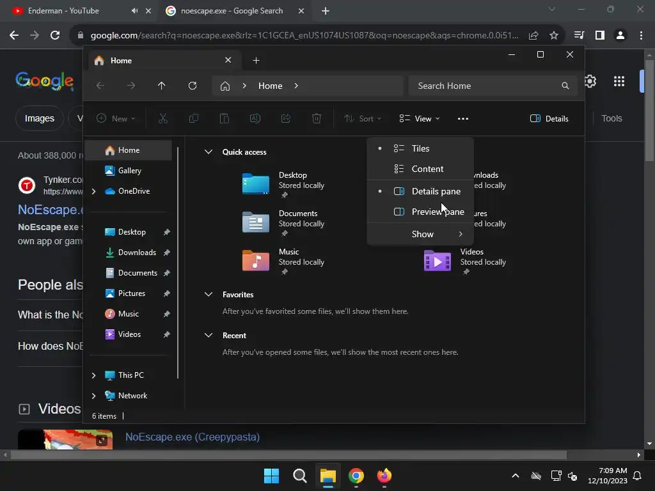Open the Sort dropdown in Explorer toolbar
This screenshot has width=655, height=491.
tap(362, 118)
